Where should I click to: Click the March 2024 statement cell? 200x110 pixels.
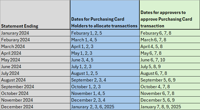click(35, 46)
